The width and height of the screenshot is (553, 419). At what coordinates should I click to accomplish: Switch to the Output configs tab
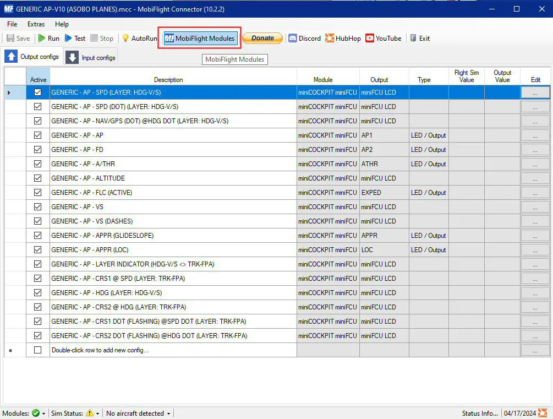pos(33,57)
